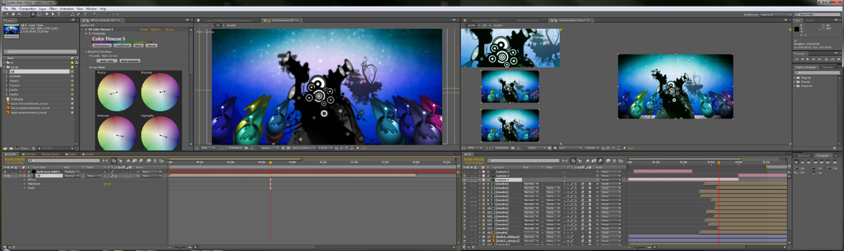Select the centrale item in Project panel

(x=15, y=76)
